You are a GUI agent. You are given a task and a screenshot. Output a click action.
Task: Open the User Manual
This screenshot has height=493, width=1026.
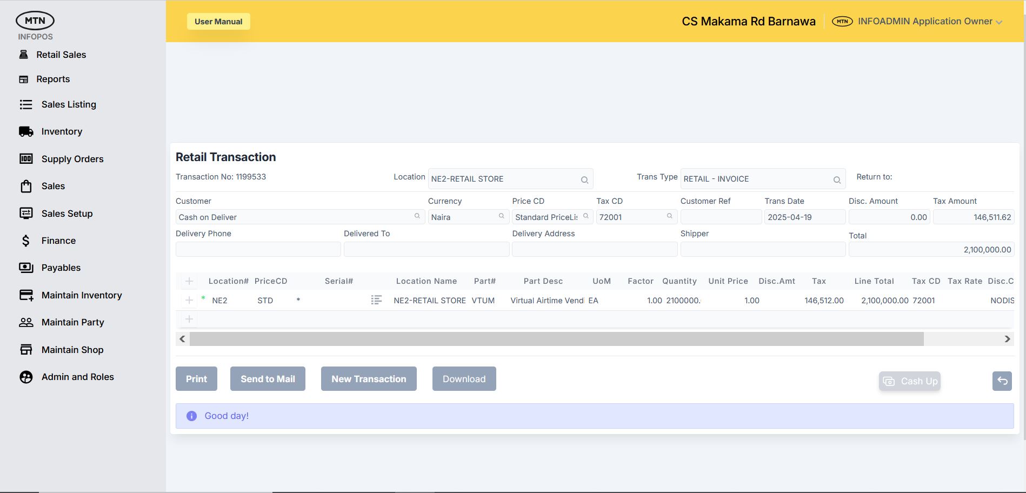click(x=218, y=22)
